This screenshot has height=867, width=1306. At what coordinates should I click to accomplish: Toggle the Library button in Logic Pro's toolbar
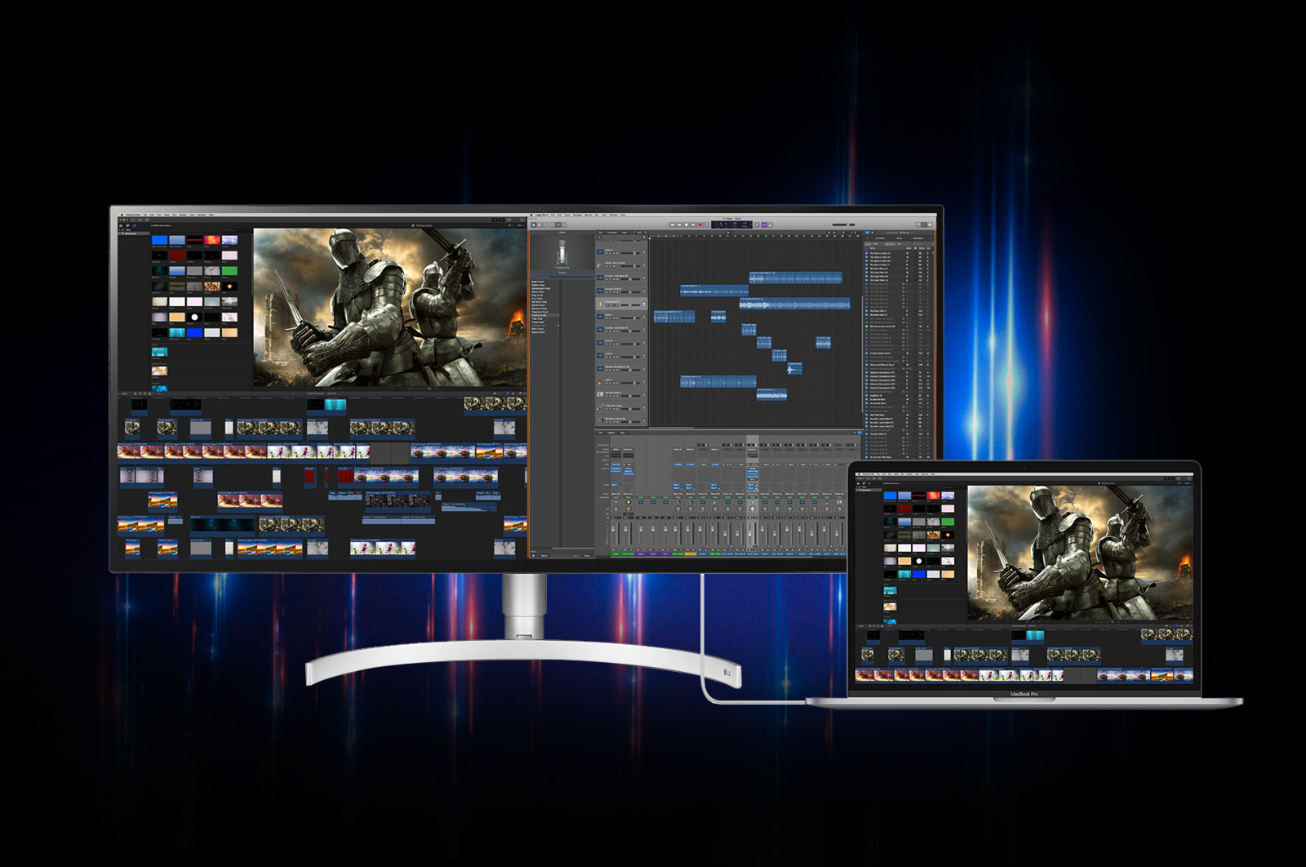(x=534, y=225)
